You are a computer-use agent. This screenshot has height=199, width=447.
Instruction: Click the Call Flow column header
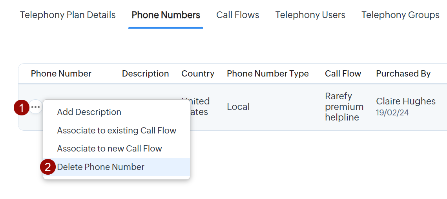click(x=343, y=73)
